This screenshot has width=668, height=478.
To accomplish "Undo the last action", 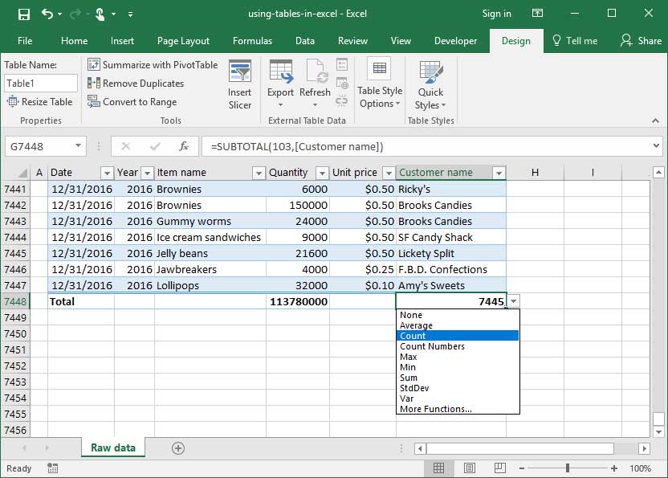I will [x=47, y=14].
